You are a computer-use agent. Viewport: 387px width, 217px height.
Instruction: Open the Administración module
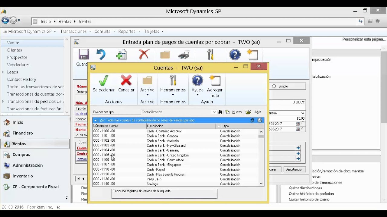(x=28, y=165)
